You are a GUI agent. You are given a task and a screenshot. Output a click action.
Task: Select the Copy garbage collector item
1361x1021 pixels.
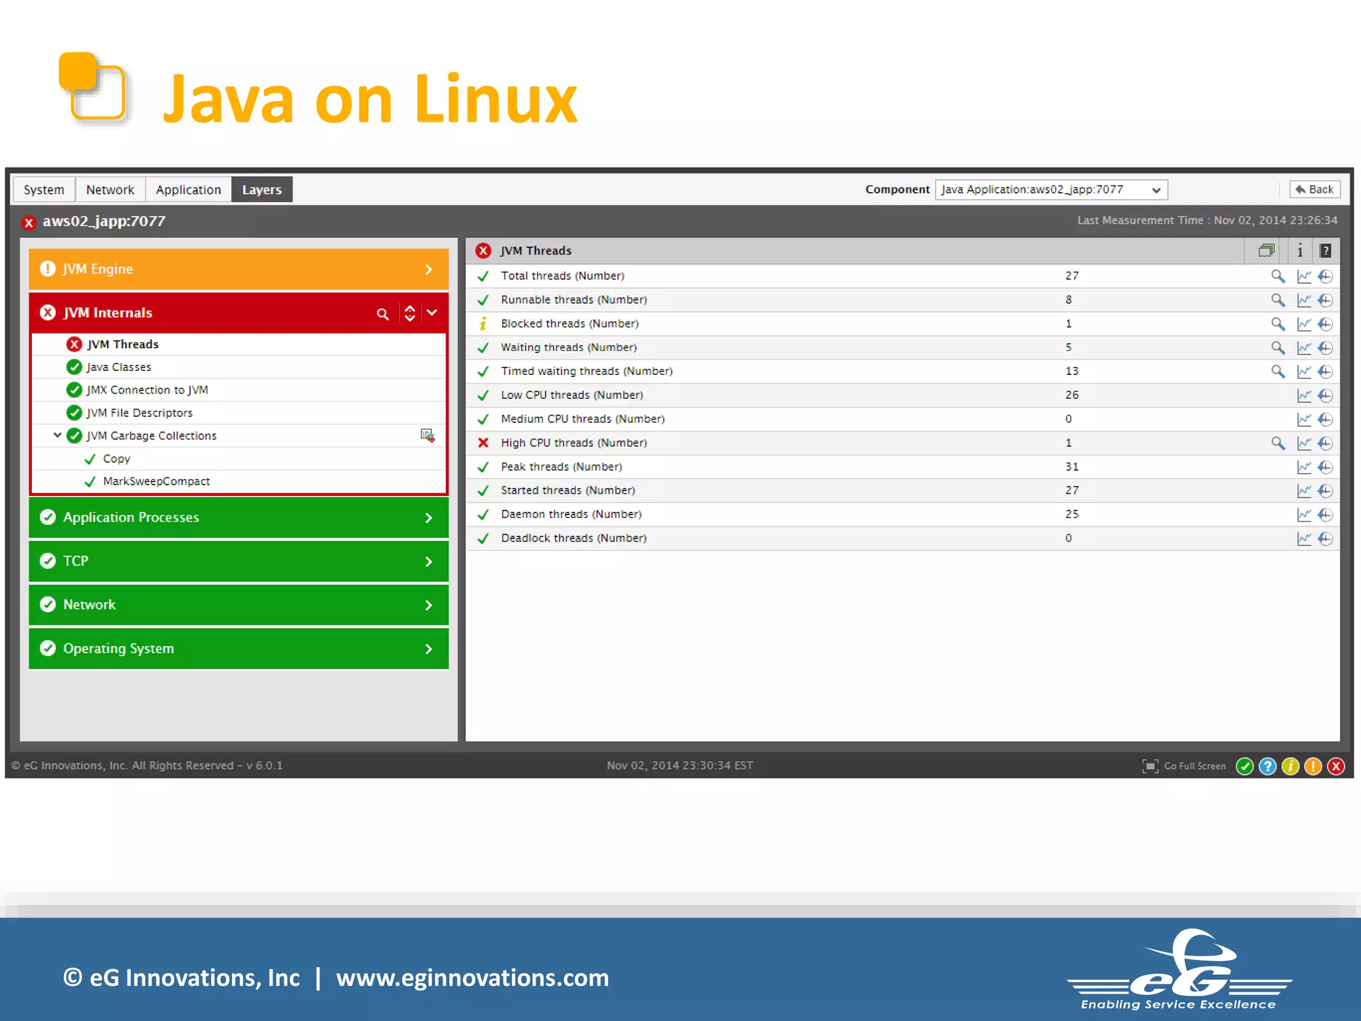pos(116,459)
